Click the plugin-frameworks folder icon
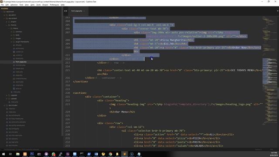The width and height of the screenshot is (279, 157). (14, 42)
